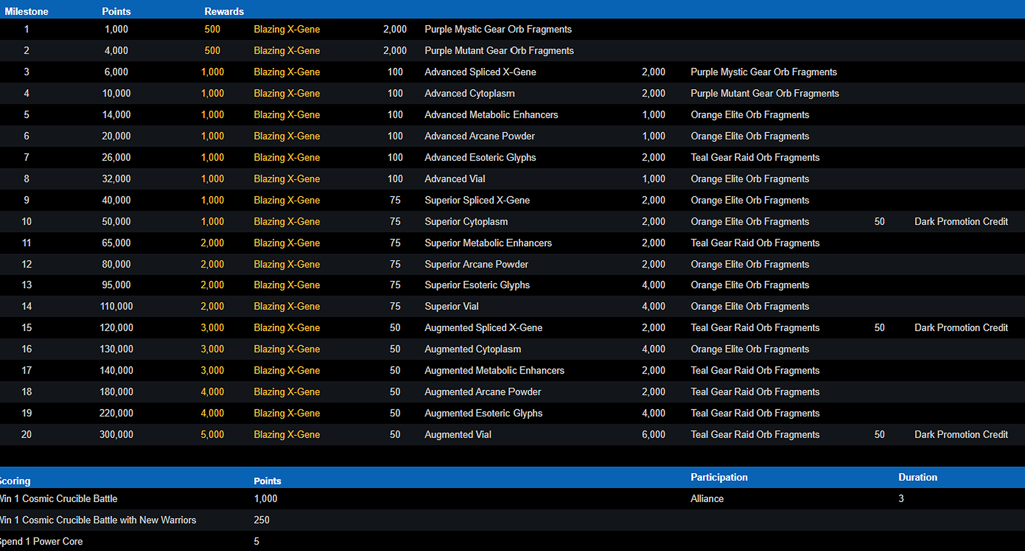Click Orange Elite Orb Fragments in row 16
This screenshot has width=1025, height=551.
[x=750, y=349]
